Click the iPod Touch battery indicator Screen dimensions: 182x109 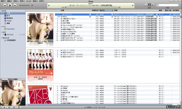21,35
